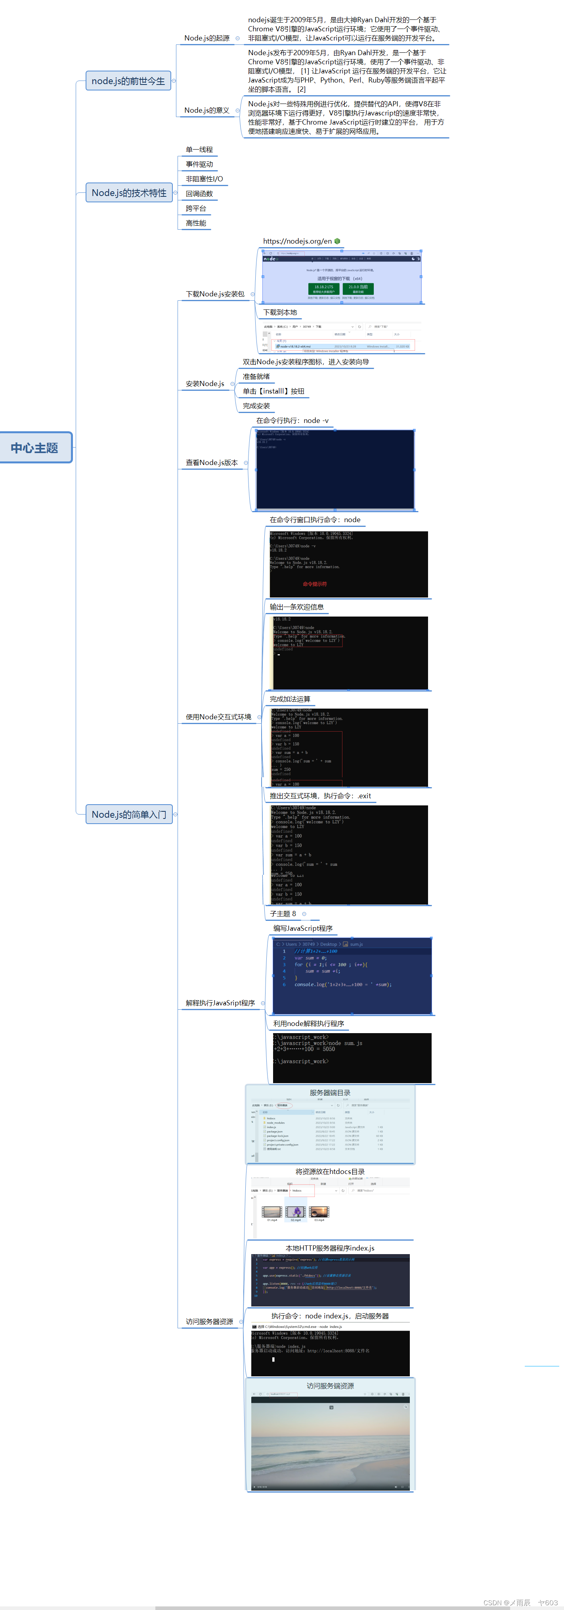Click the addition calculation terminal thumbnail

pos(348,747)
